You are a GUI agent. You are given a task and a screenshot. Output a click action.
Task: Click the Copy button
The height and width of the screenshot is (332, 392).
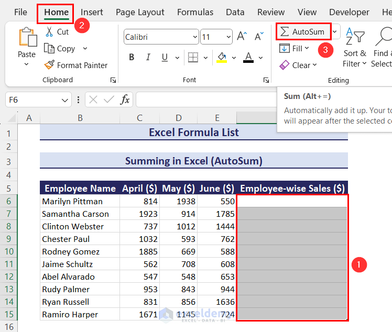click(x=60, y=49)
